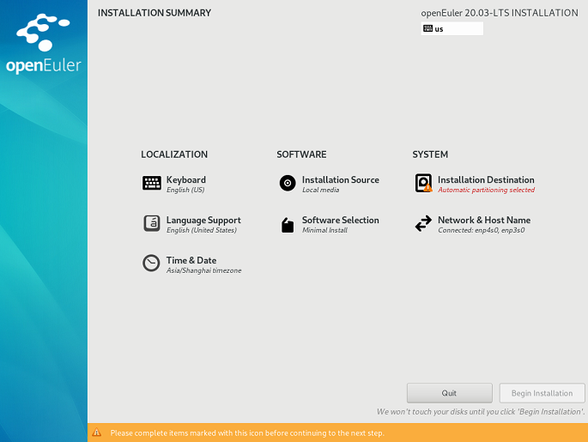Click the Time & Date clock icon
588x442 pixels.
click(152, 263)
